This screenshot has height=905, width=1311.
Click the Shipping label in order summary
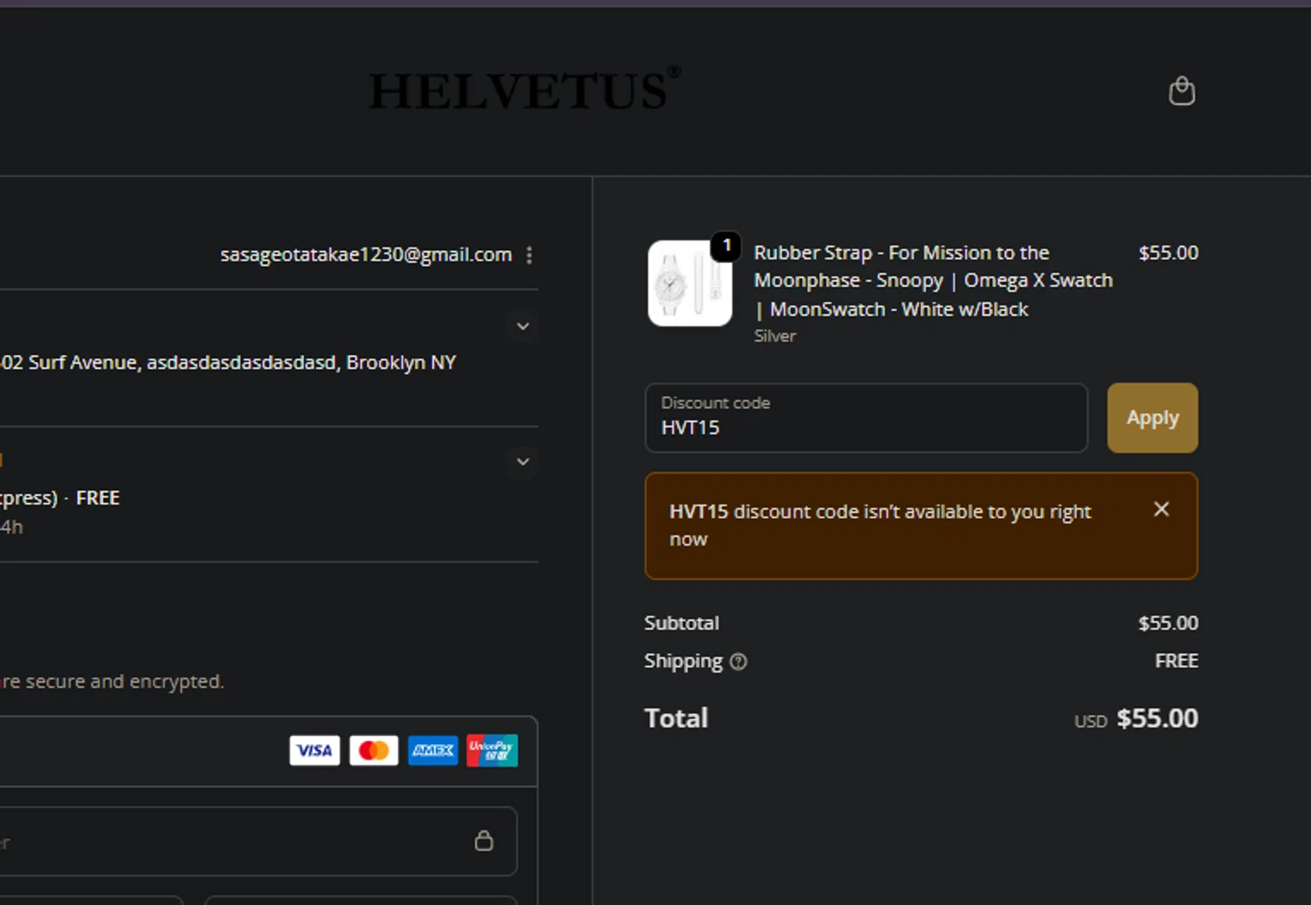point(683,662)
